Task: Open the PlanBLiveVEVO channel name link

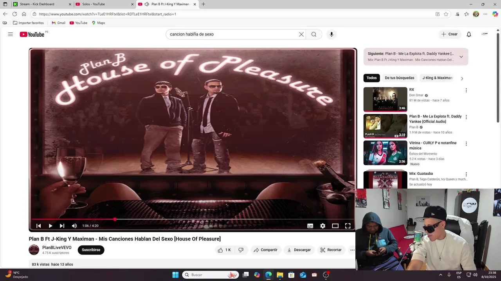Action: [x=57, y=247]
